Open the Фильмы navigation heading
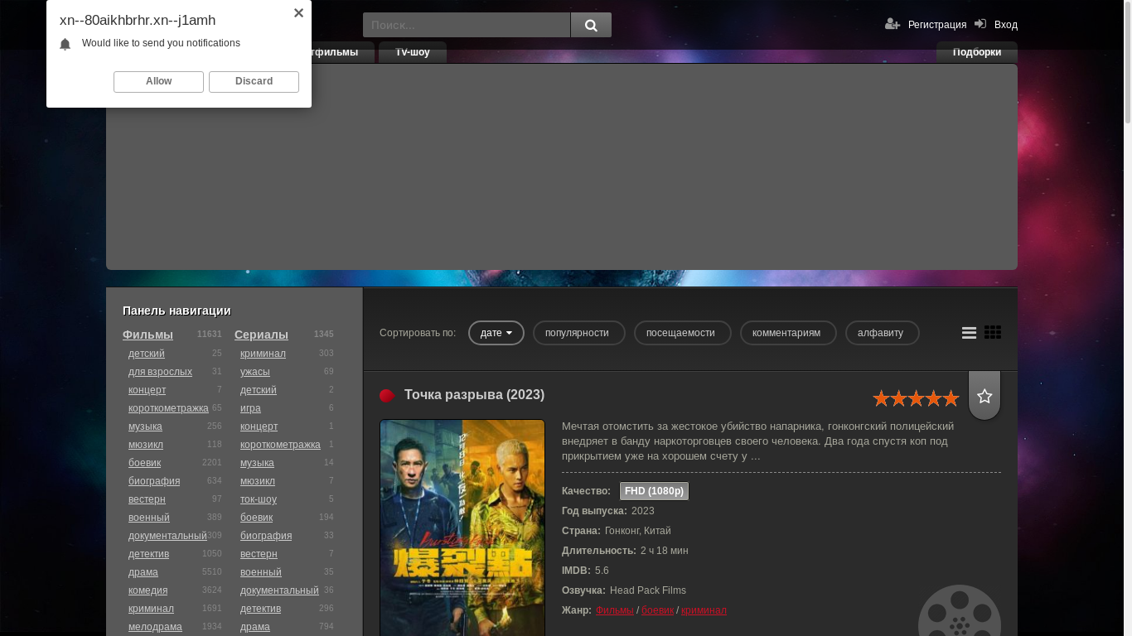Image resolution: width=1132 pixels, height=636 pixels. pos(148,335)
